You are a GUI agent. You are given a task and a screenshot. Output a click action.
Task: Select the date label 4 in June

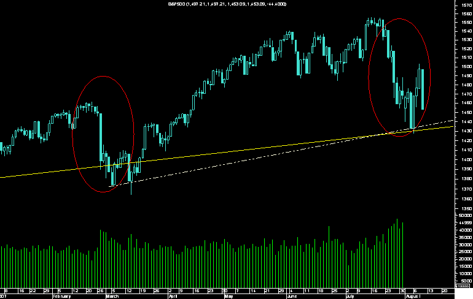click(291, 291)
